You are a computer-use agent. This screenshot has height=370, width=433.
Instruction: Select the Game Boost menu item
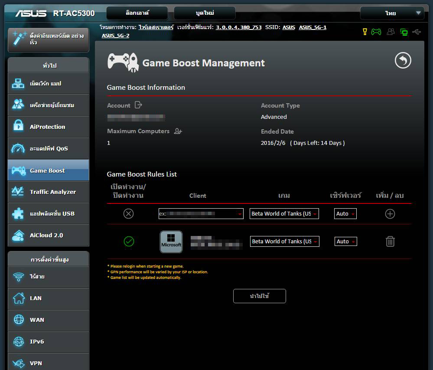(48, 170)
